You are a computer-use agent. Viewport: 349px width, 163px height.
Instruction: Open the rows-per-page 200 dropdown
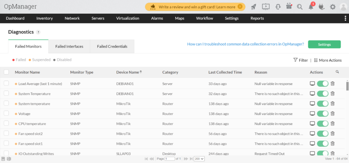199,159
